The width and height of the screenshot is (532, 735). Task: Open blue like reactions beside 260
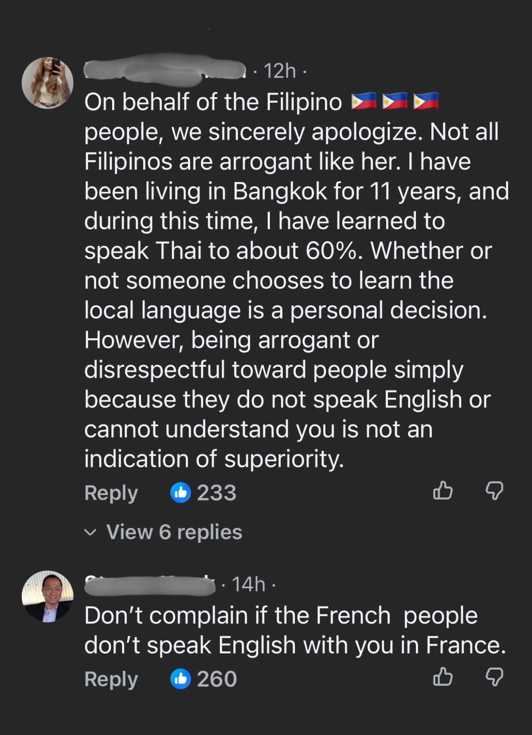tap(180, 679)
